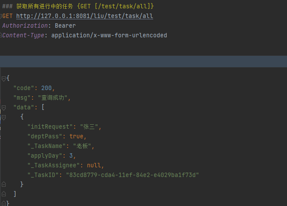This screenshot has height=206, width=287.
Task: Click fold-end marker at closing bracket
Action: [x=4, y=194]
